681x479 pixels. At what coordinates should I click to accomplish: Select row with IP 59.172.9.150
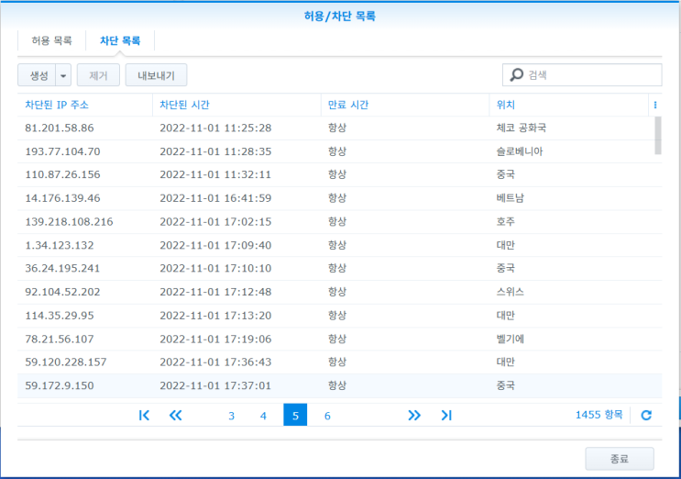click(x=340, y=385)
